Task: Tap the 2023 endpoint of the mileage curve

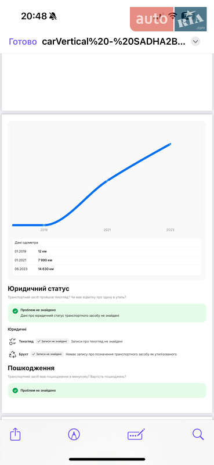Action: point(170,144)
